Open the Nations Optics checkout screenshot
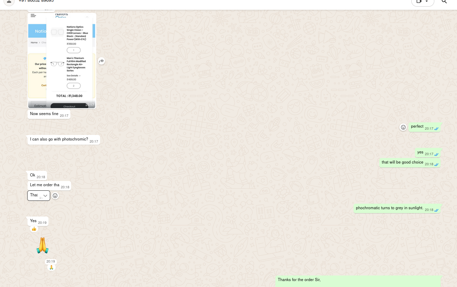The height and width of the screenshot is (287, 457). [62, 61]
